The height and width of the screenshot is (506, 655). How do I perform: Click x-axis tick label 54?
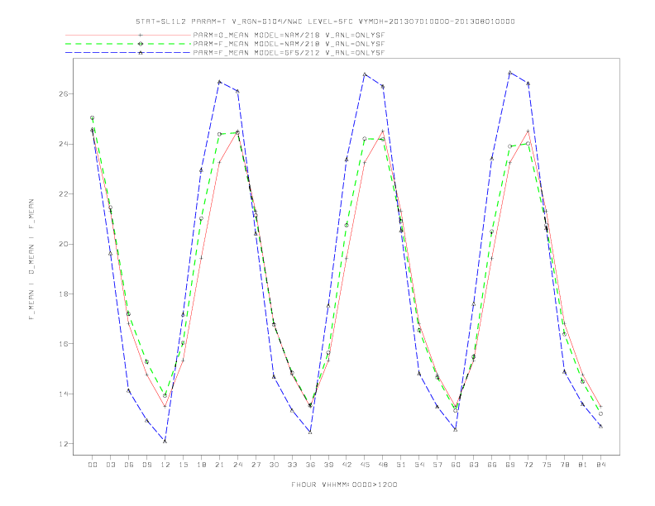click(419, 465)
